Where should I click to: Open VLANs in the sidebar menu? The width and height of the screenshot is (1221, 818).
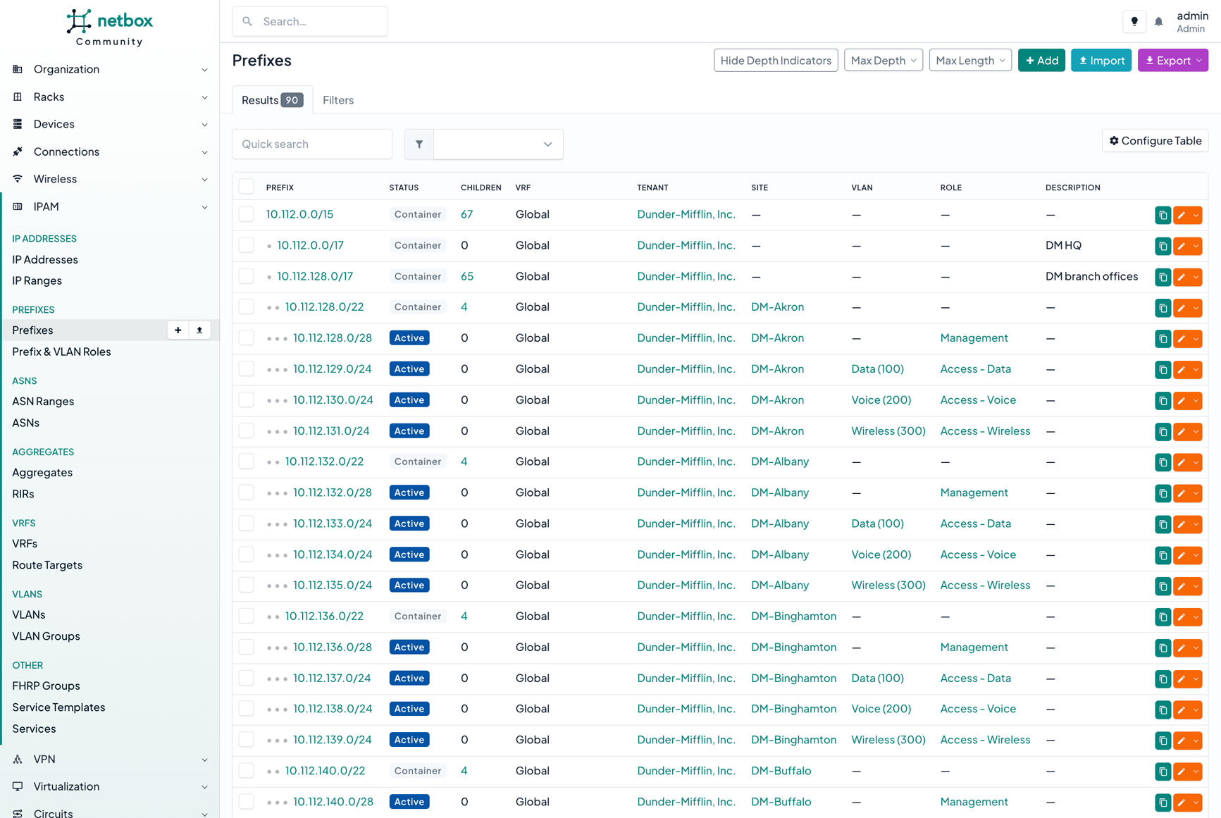click(29, 614)
